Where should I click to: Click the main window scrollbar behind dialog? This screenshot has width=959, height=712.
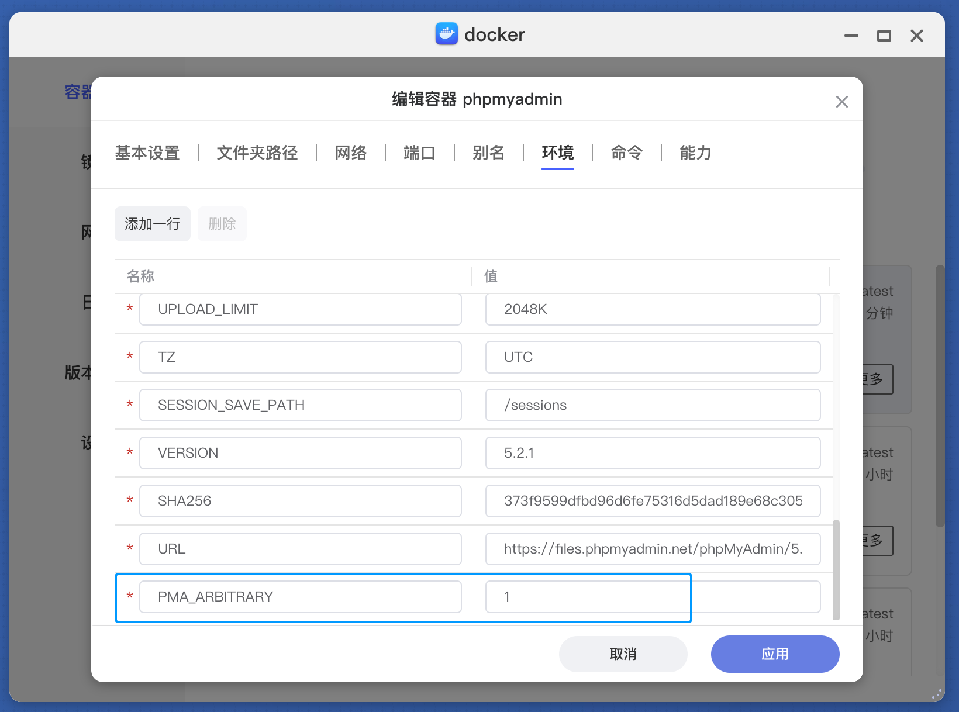coord(940,396)
